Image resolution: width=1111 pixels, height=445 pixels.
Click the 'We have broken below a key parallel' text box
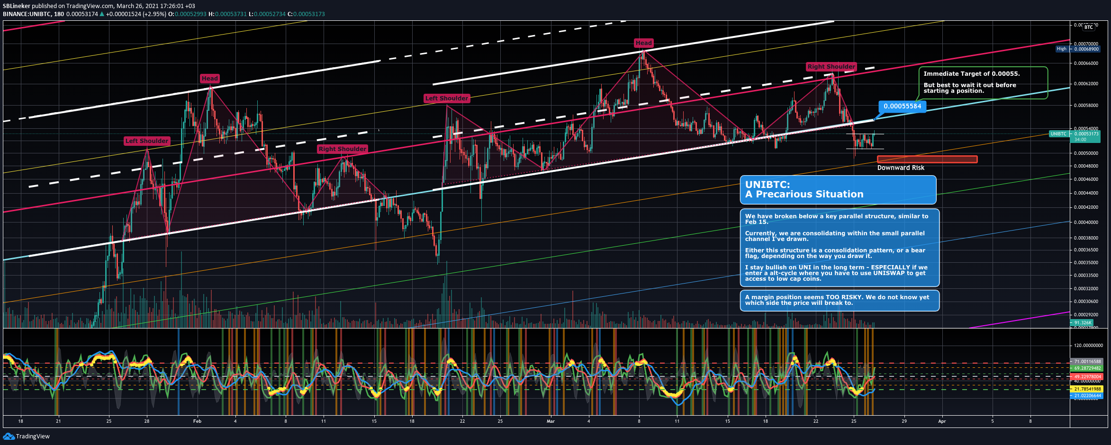tap(840, 248)
